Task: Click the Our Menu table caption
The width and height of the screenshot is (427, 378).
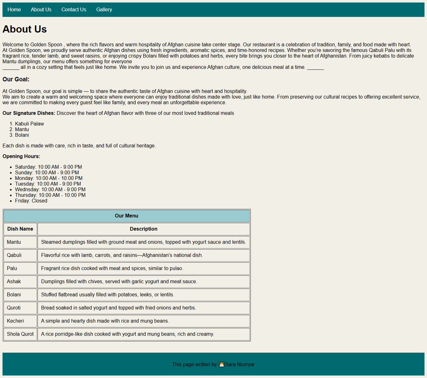Action: click(127, 216)
